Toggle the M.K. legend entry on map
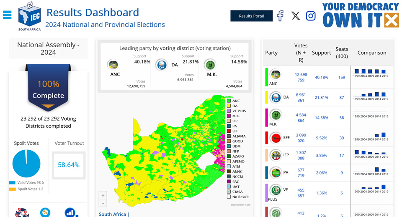402x217 pixels. tap(233, 116)
